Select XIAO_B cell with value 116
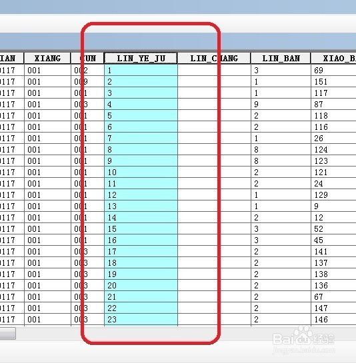 click(x=333, y=127)
